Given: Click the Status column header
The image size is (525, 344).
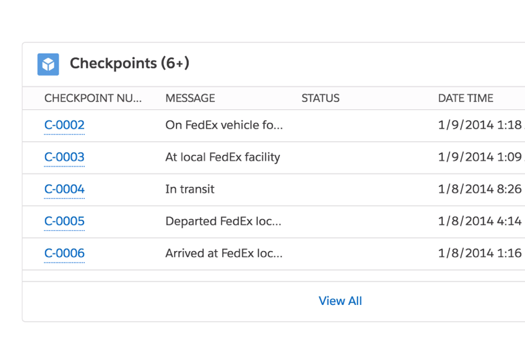Looking at the screenshot, I should click(x=320, y=98).
